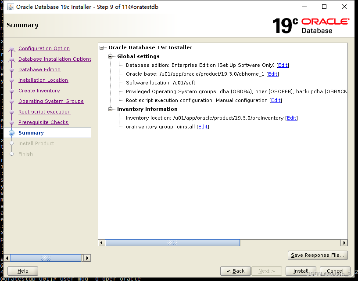
Task: Select the current Summary step
Action: [x=31, y=133]
